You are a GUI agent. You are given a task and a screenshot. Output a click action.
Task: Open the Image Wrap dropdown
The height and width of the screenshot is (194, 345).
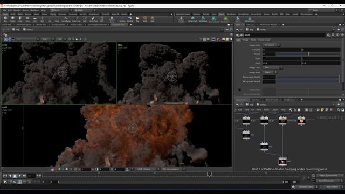coord(270,72)
